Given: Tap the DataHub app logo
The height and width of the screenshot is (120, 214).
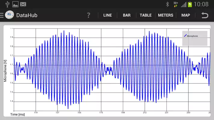Looking at the screenshot, I should pos(9,15).
